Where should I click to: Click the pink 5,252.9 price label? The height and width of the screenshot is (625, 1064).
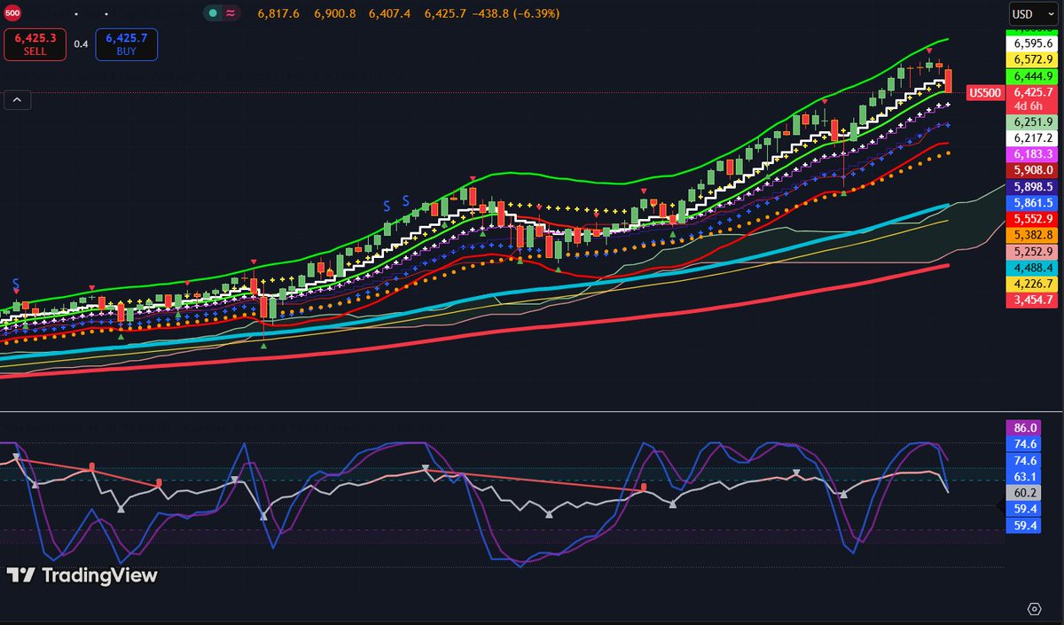point(1032,252)
